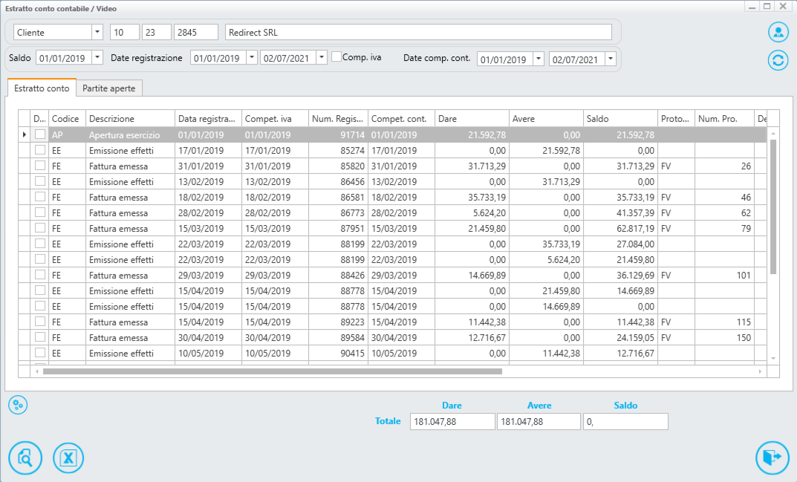797x482 pixels.
Task: Sort by the Saldo column header
Action: coord(620,119)
